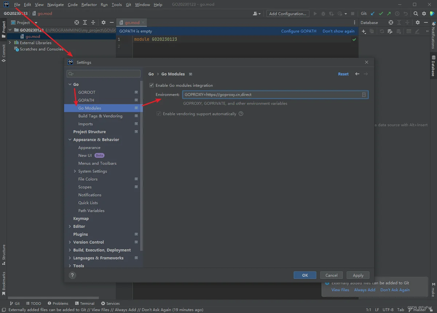Toggle Enable vendoring support automatically checkbox
Viewport: 437px width, 313px height.
[159, 114]
